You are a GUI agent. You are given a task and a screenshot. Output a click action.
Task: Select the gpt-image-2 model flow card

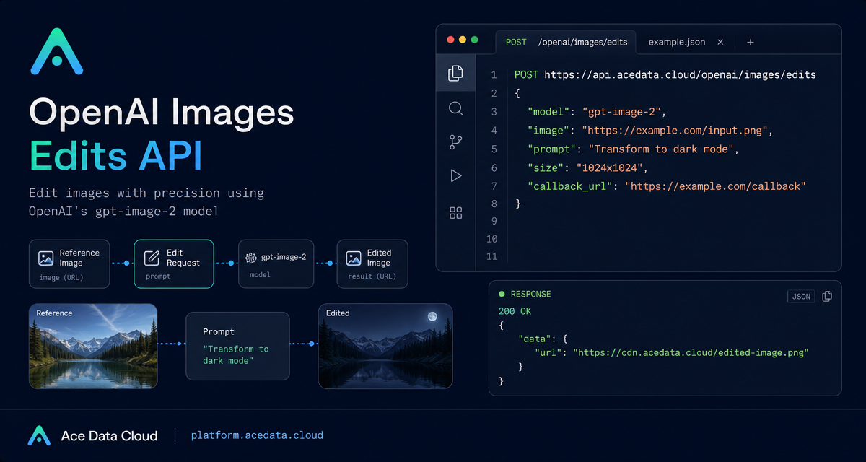[x=276, y=263]
